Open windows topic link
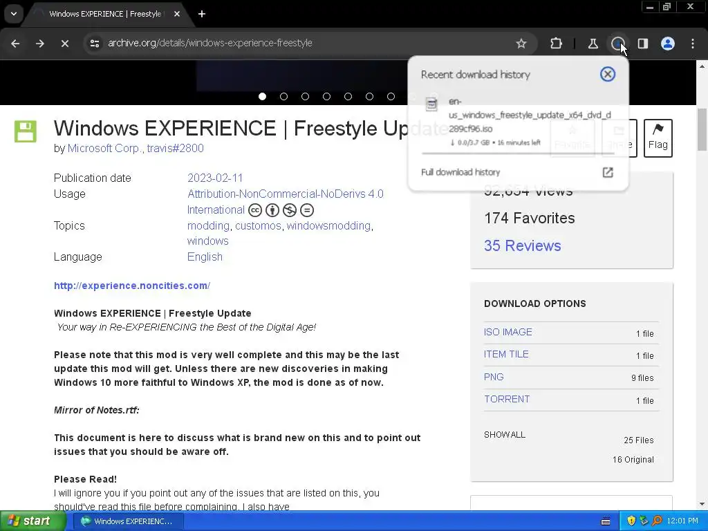Image resolution: width=708 pixels, height=531 pixels. tap(207, 241)
